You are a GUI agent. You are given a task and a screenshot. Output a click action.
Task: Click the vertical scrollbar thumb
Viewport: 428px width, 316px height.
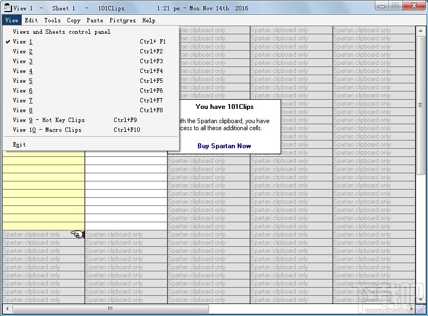[x=420, y=105]
